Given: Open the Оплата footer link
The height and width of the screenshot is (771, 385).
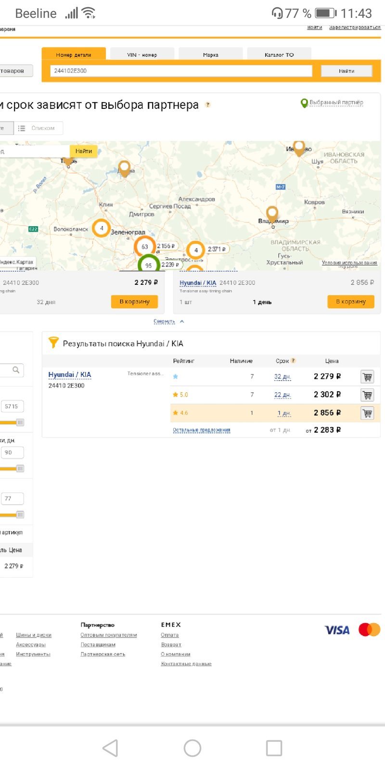Looking at the screenshot, I should coord(170,635).
